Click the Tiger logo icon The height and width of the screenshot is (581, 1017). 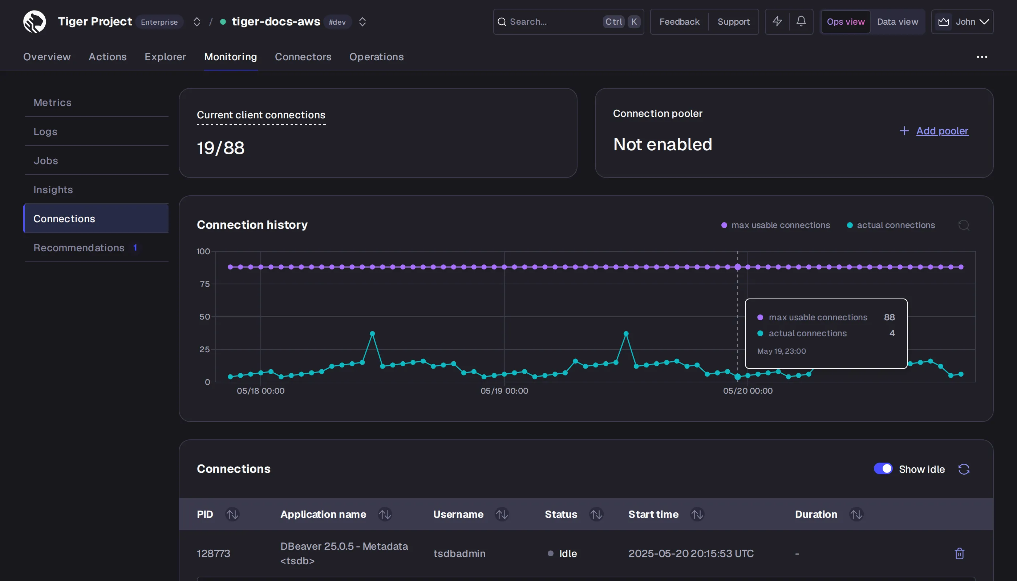pyautogui.click(x=35, y=21)
